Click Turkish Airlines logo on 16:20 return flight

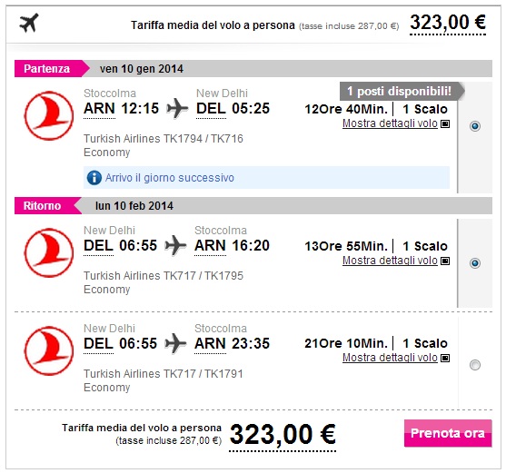(49, 252)
